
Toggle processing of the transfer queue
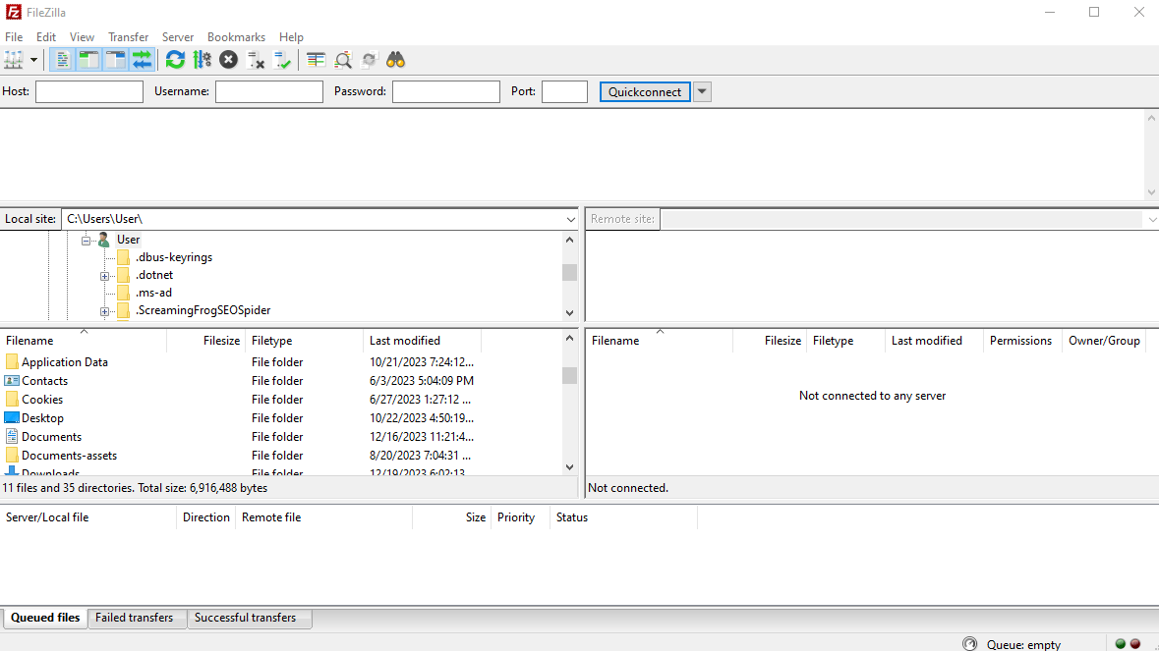coord(202,60)
